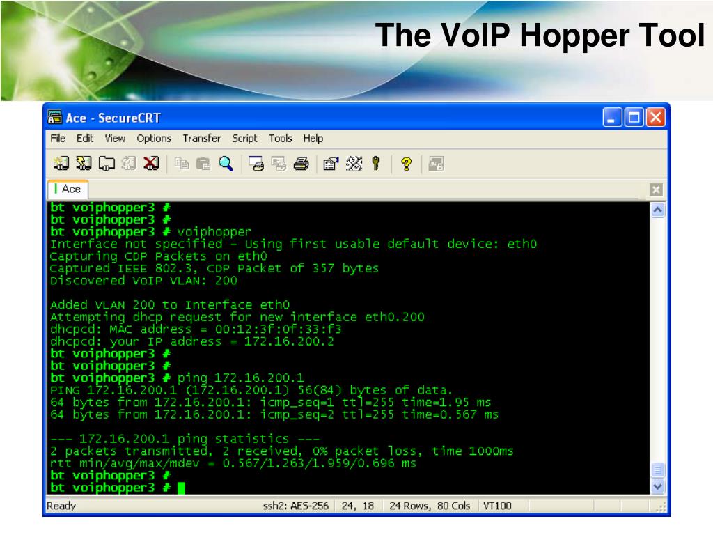The image size is (713, 535).
Task: Click the terminal scrollbar thumb
Action: click(x=657, y=470)
